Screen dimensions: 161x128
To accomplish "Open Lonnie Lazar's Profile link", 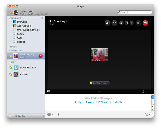I will [23, 14].
